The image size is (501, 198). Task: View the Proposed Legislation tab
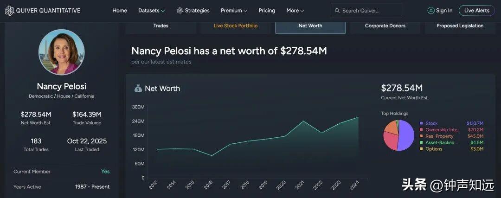[x=460, y=26]
